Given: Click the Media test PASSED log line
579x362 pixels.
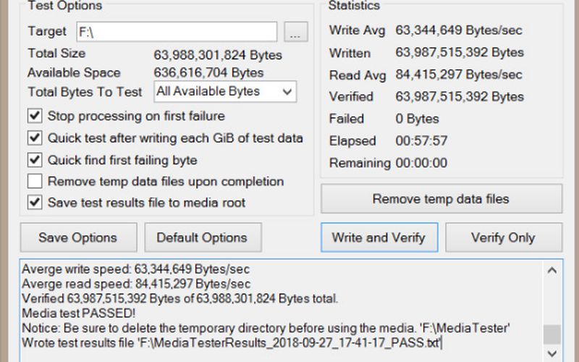Looking at the screenshot, I should coord(79,313).
